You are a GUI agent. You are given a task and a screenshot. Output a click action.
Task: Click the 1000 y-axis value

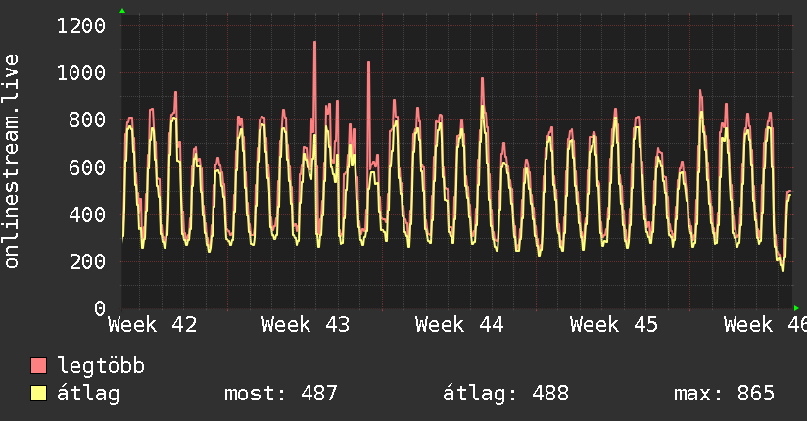tap(81, 73)
